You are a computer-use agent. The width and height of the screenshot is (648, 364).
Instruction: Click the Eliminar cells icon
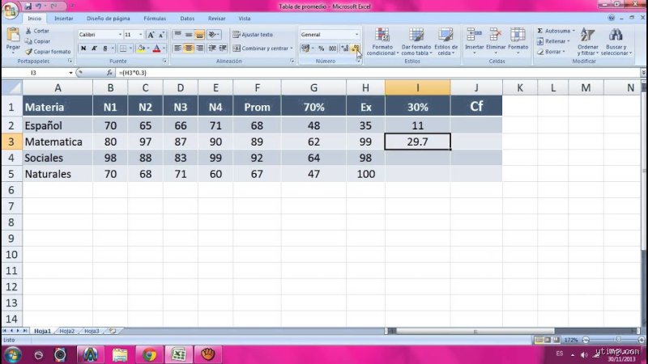point(496,35)
